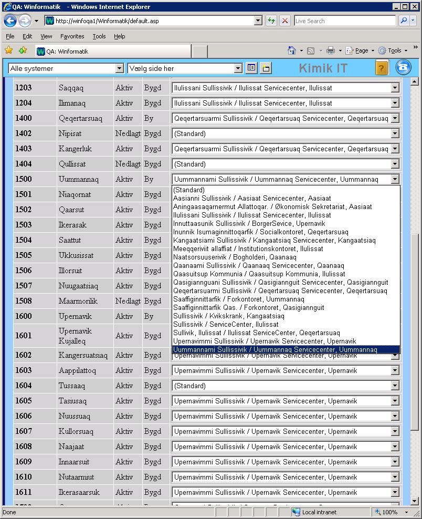This screenshot has height=519, width=422.
Task: Click the RSS feeds icon
Action: click(x=311, y=50)
